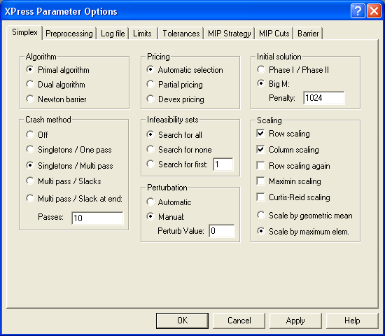This screenshot has width=385, height=336.
Task: Select the Tolerances tab
Action: point(181,34)
